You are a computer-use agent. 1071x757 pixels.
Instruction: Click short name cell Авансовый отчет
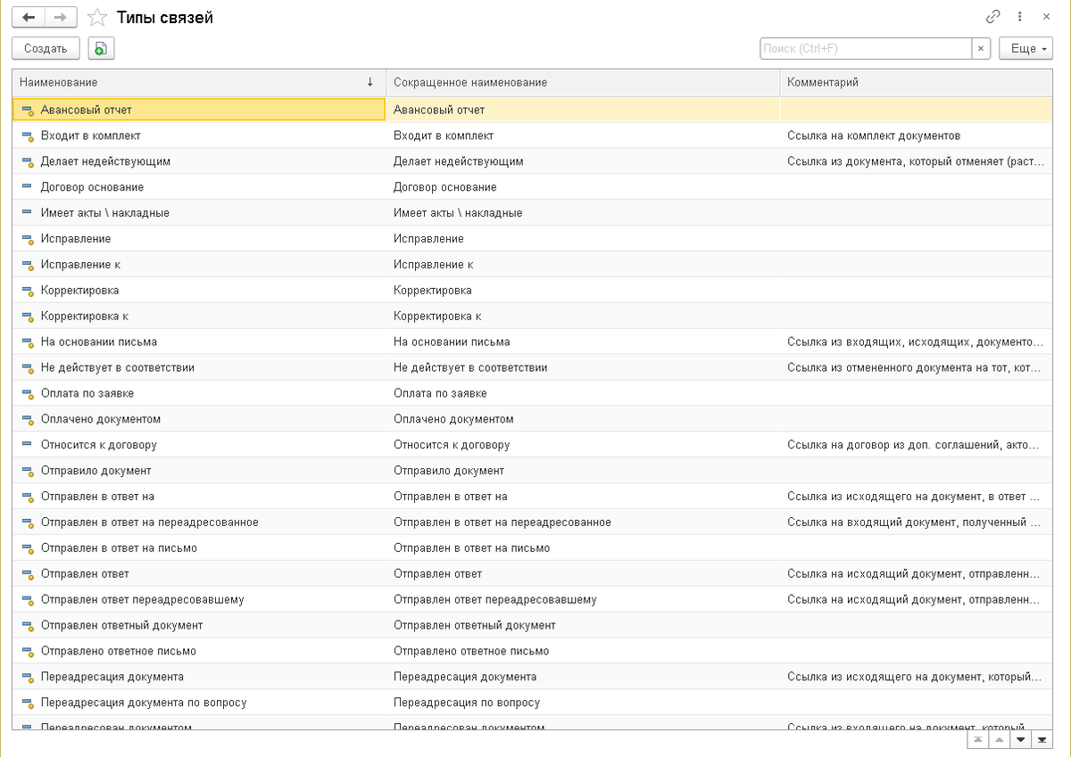coord(583,111)
